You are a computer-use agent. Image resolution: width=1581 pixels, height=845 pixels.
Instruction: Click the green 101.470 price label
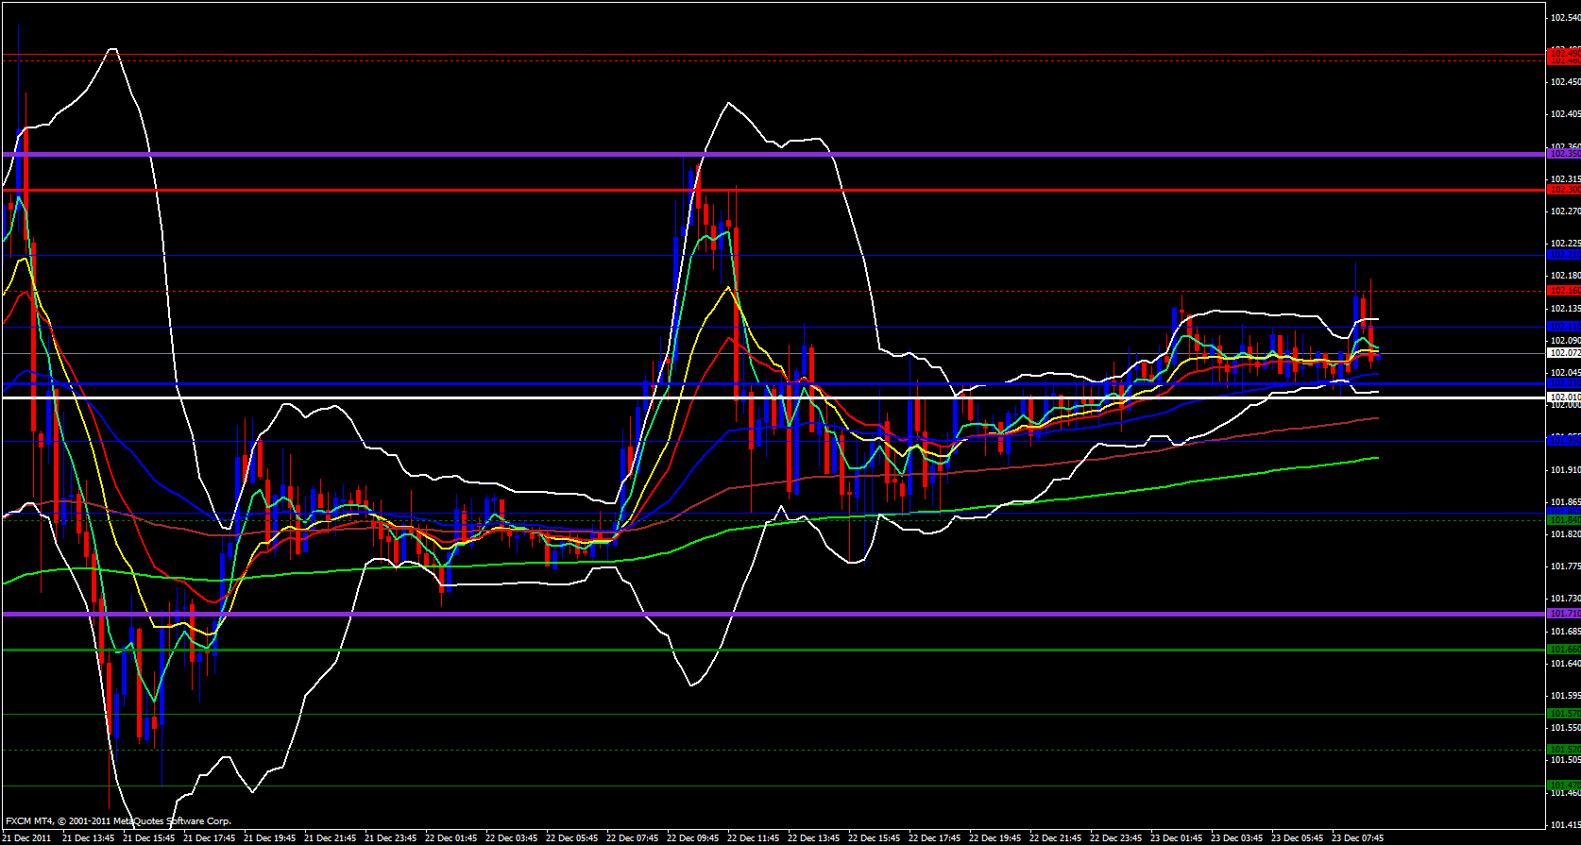click(1564, 786)
